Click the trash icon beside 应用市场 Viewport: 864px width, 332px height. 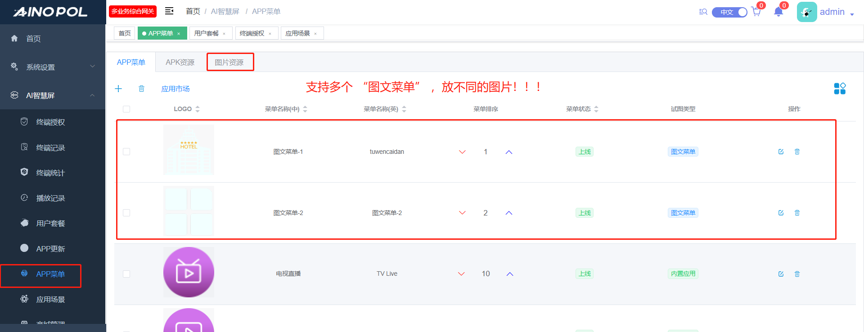coord(141,89)
